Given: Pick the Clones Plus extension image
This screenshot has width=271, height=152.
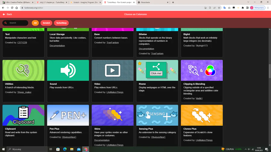Looking at the screenshot, I should (x=202, y=115).
